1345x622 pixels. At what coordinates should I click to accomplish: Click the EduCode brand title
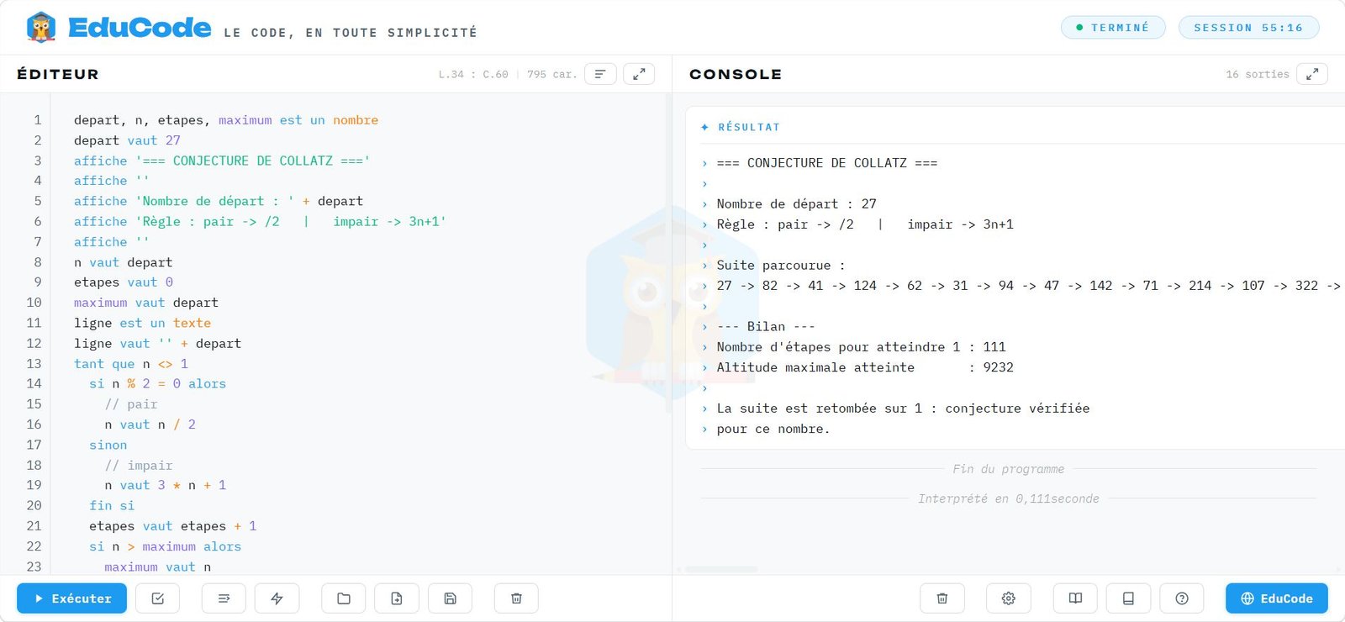pyautogui.click(x=140, y=28)
